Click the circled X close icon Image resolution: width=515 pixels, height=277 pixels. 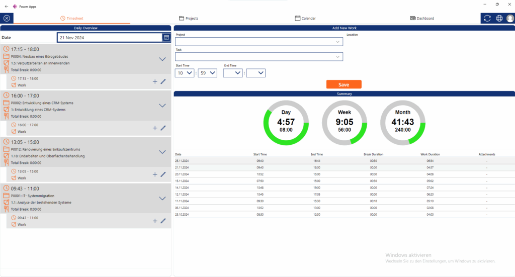7,18
